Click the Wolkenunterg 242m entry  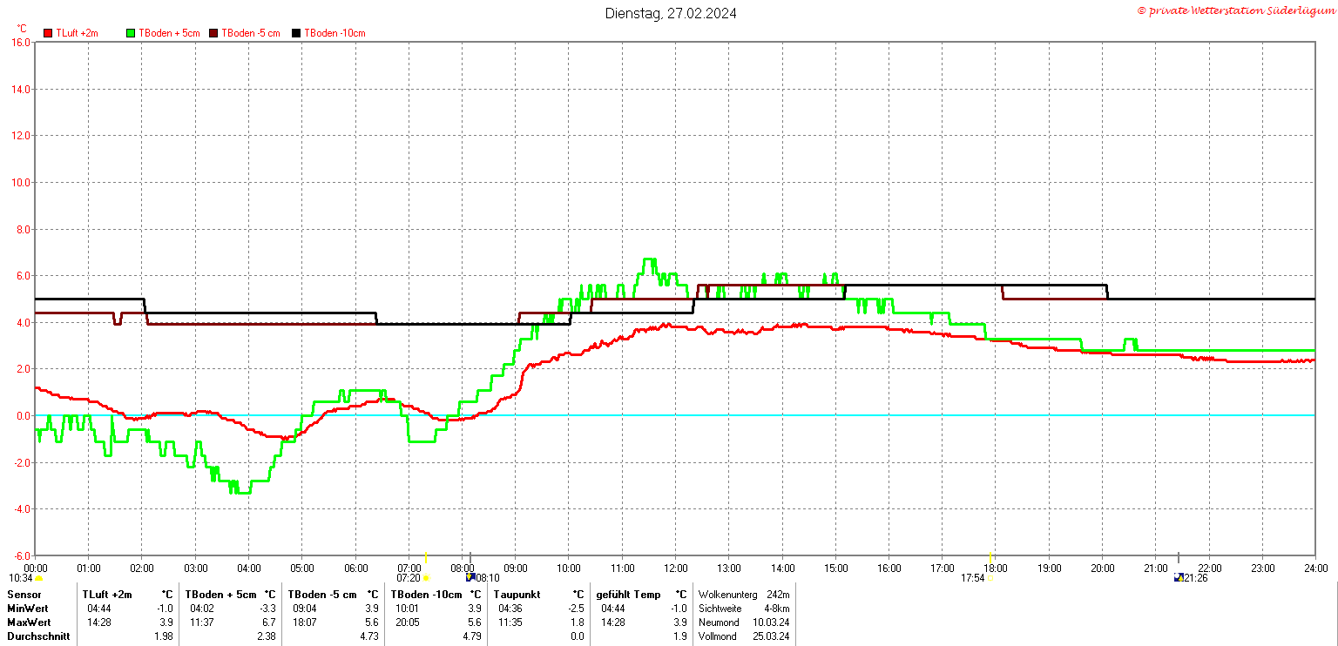744,595
